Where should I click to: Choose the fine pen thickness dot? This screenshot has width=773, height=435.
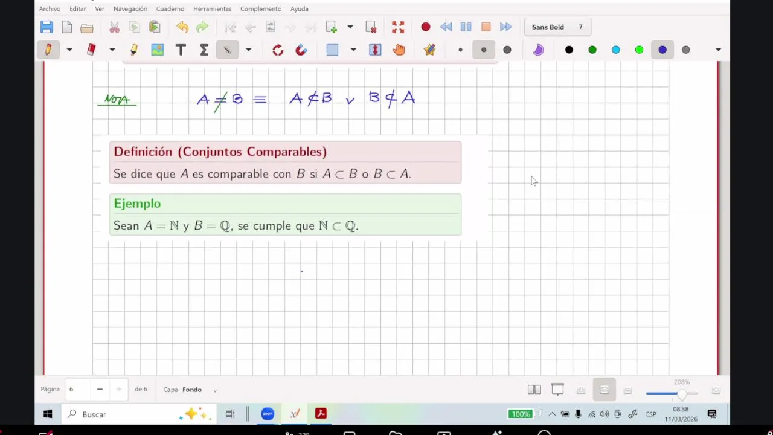pyautogui.click(x=460, y=50)
